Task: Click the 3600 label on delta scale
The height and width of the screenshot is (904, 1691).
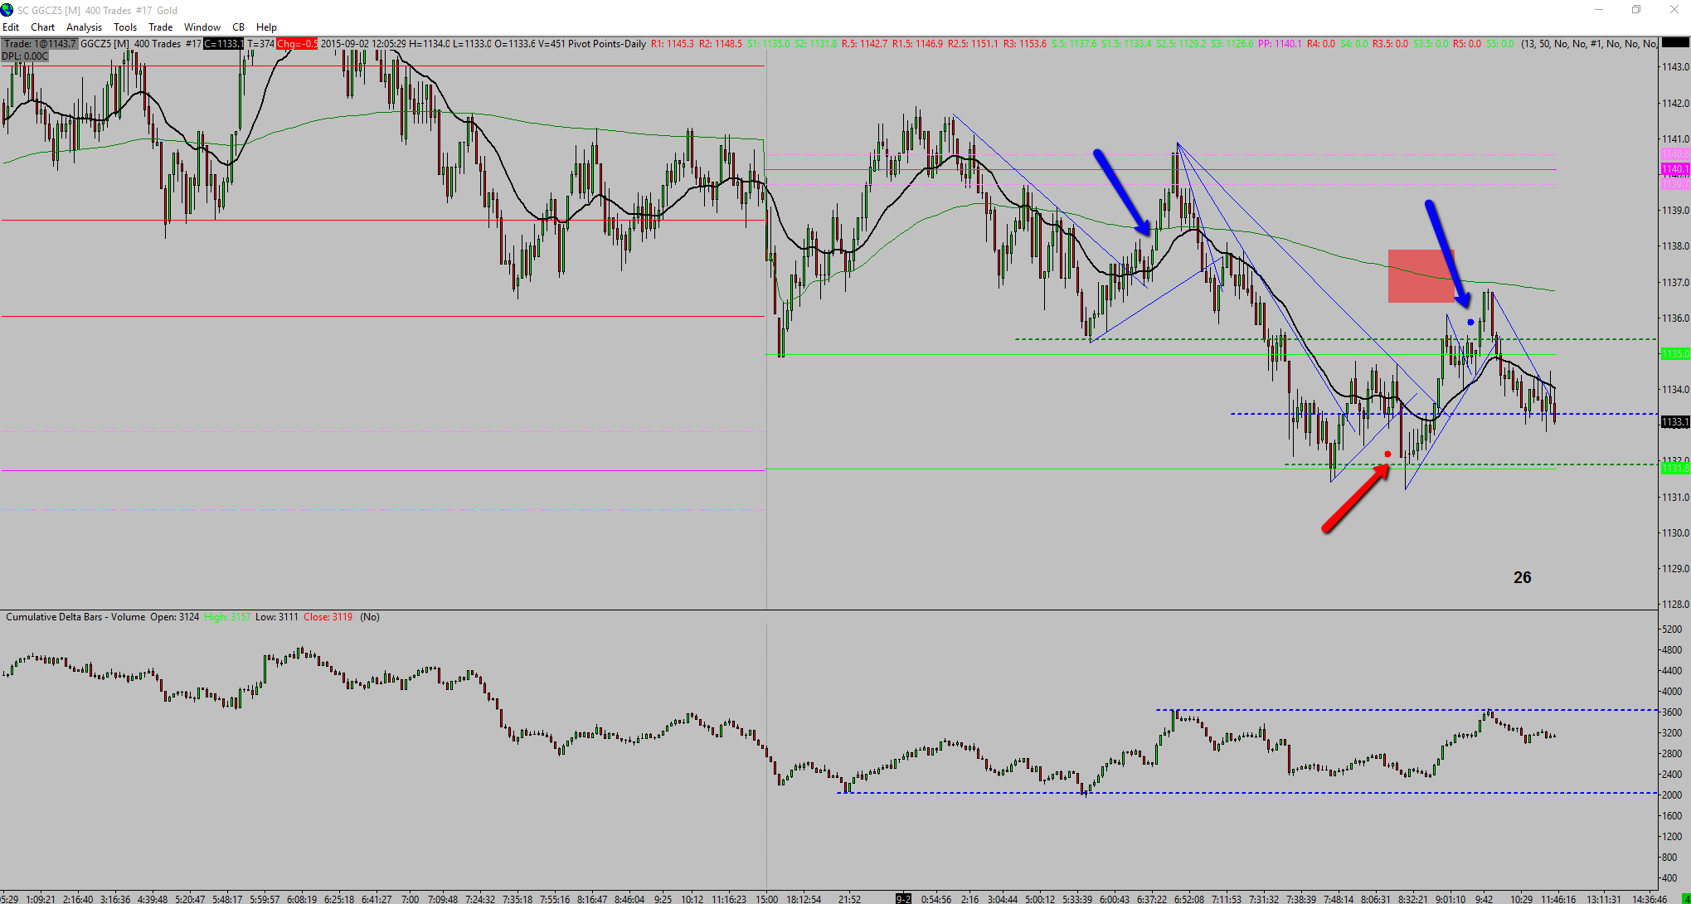Action: click(1671, 712)
